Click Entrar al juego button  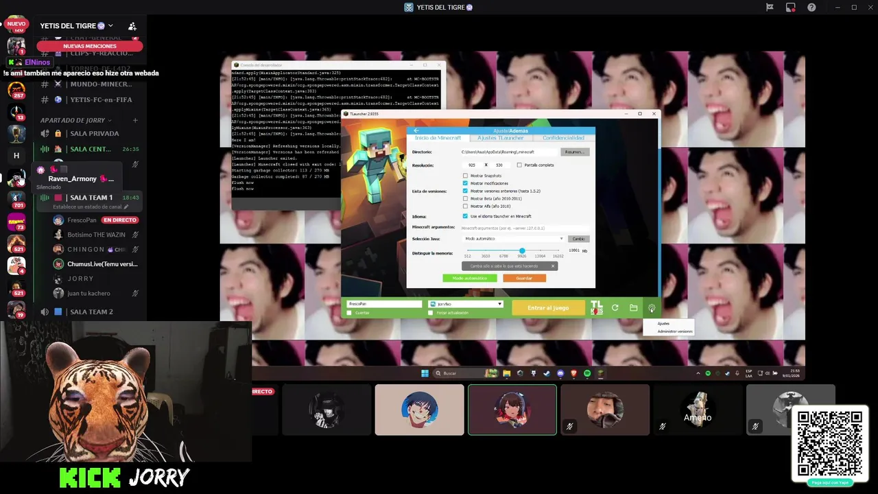click(x=548, y=308)
